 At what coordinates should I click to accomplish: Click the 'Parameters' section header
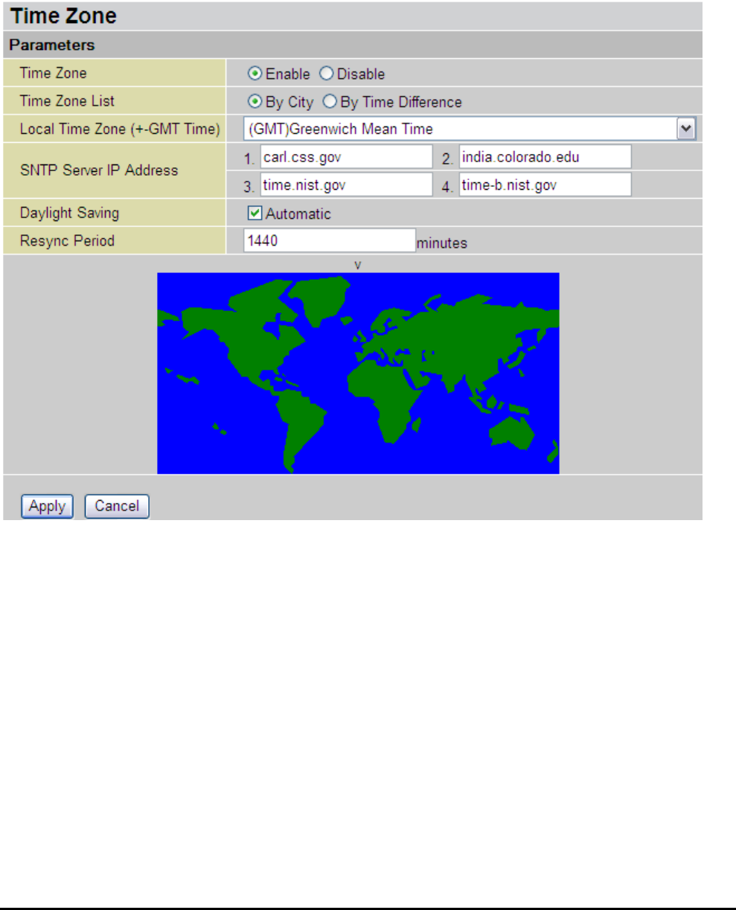click(51, 45)
